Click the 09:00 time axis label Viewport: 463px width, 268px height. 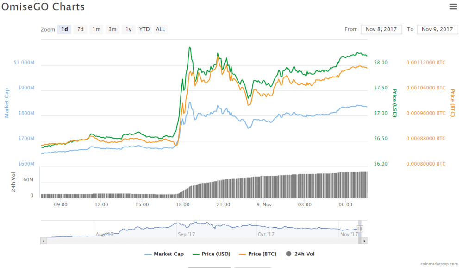(61, 204)
